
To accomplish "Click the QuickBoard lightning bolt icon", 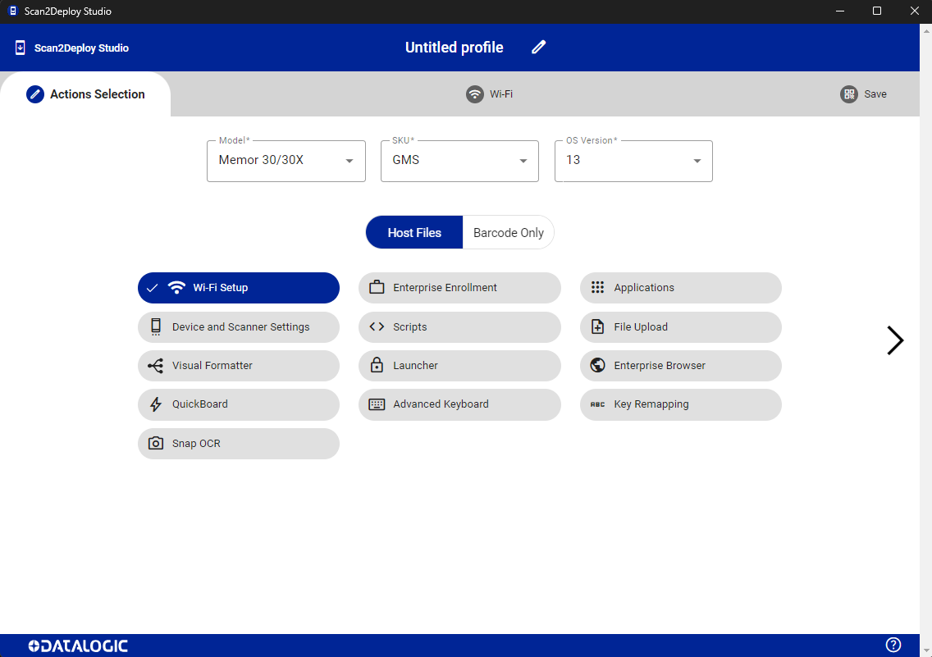I will pos(155,404).
